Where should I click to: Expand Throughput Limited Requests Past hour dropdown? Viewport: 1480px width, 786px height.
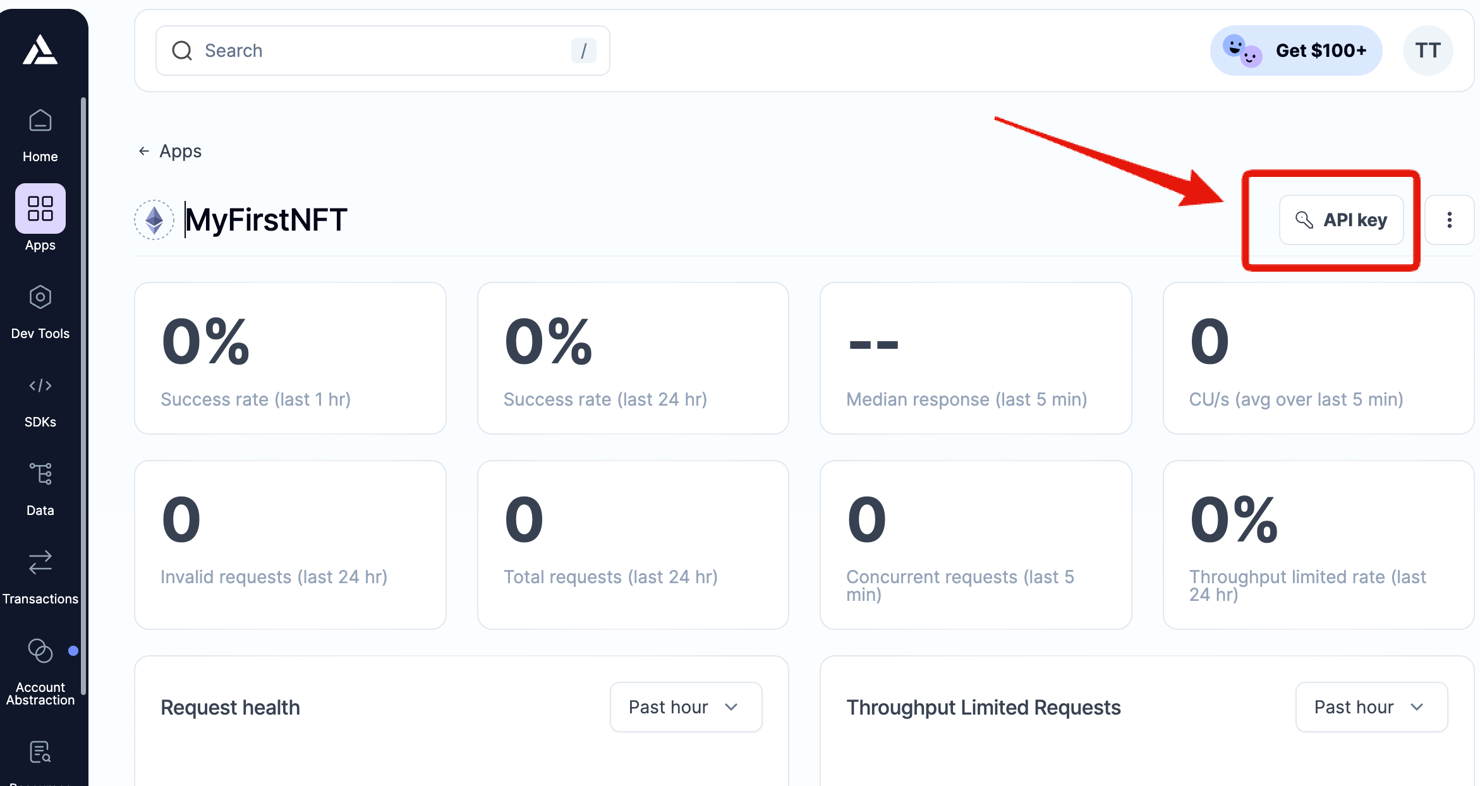pos(1371,707)
